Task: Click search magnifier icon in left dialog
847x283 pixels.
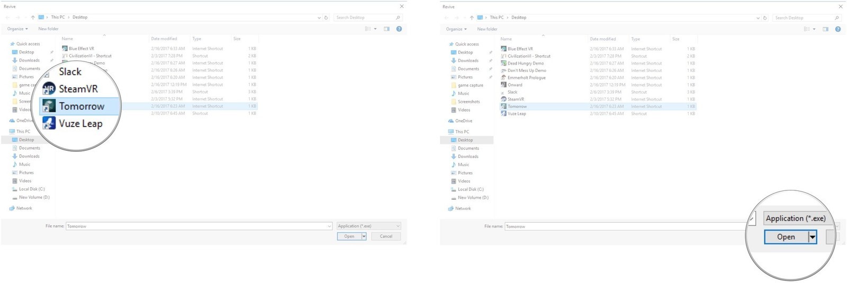Action: point(398,17)
